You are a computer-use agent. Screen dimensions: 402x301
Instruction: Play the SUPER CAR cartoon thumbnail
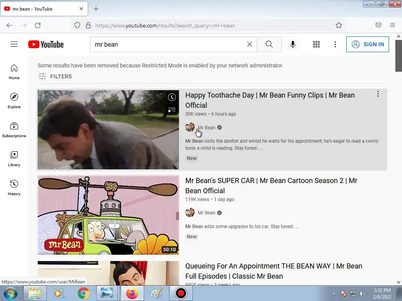(108, 215)
